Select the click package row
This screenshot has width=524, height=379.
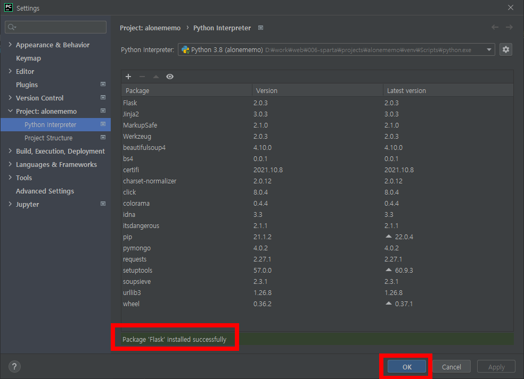(x=317, y=192)
